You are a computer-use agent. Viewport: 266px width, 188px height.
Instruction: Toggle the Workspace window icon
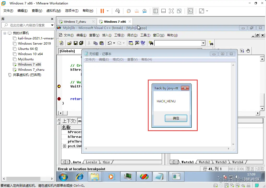(x=131, y=43)
